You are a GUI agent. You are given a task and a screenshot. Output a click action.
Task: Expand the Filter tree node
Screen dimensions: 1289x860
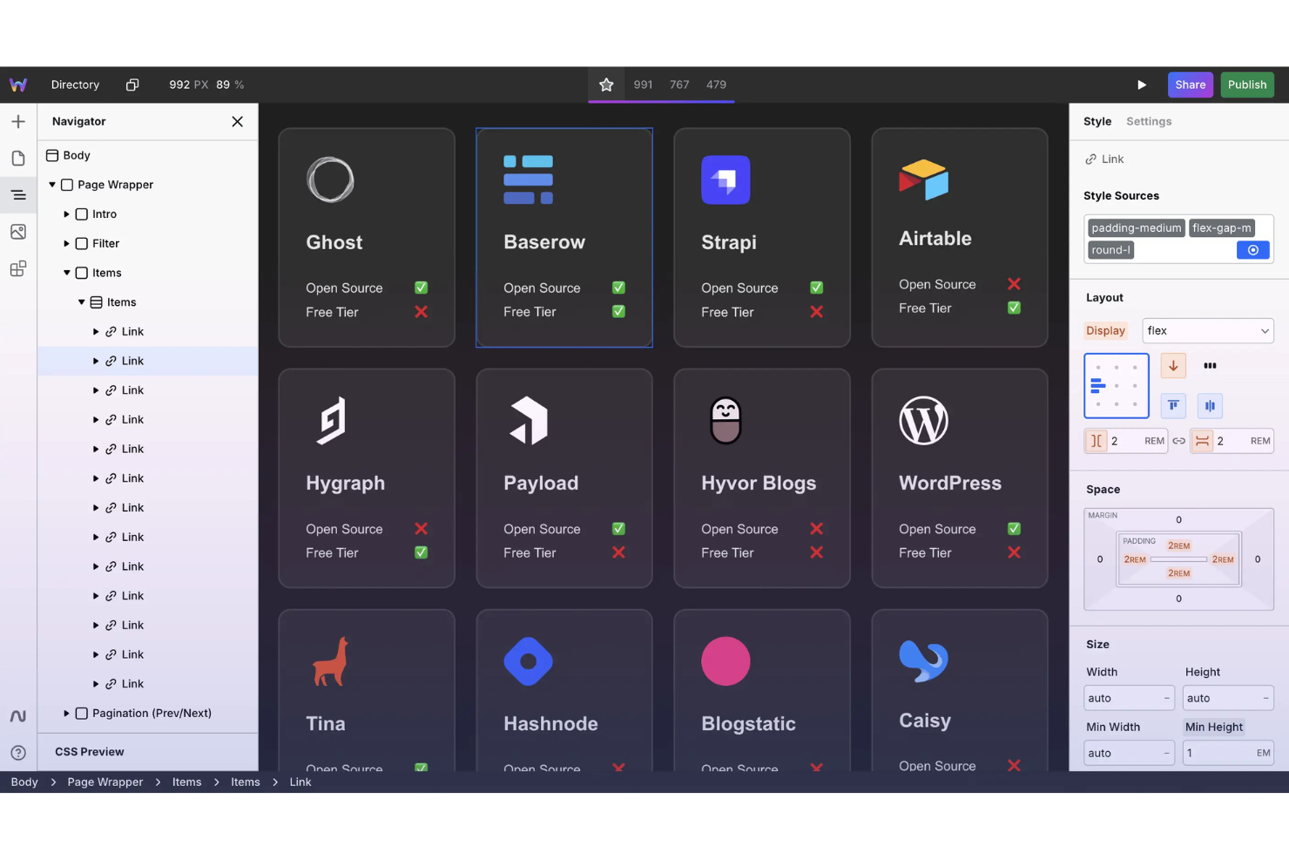[x=66, y=244]
